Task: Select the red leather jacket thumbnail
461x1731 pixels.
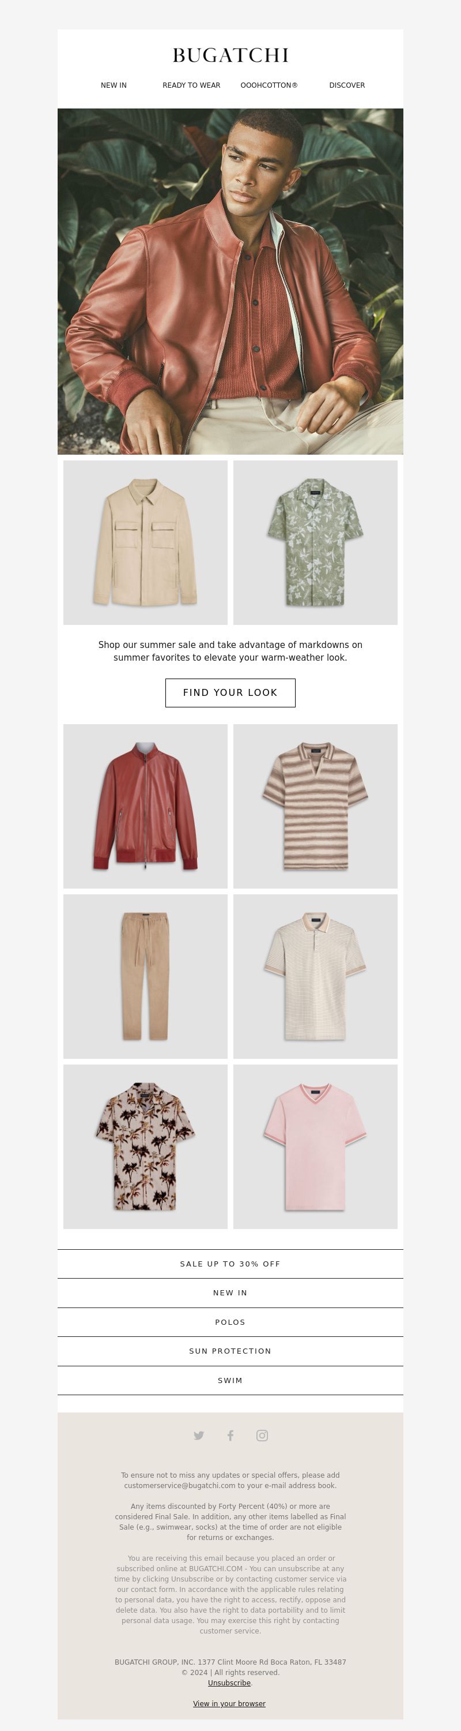Action: click(146, 807)
